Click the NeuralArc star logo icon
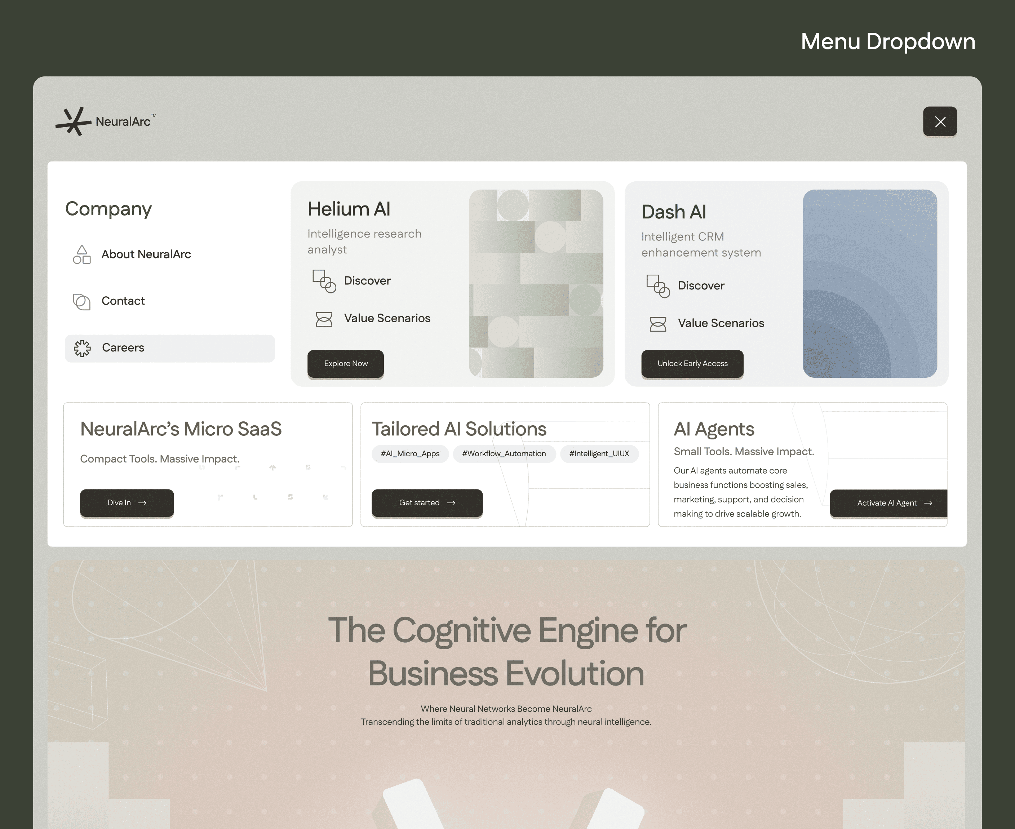This screenshot has width=1015, height=829. click(x=73, y=121)
